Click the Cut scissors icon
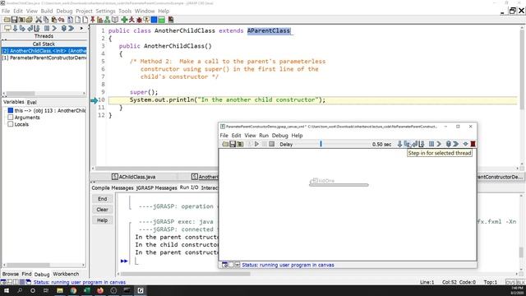526x296 pixels. 39,20
